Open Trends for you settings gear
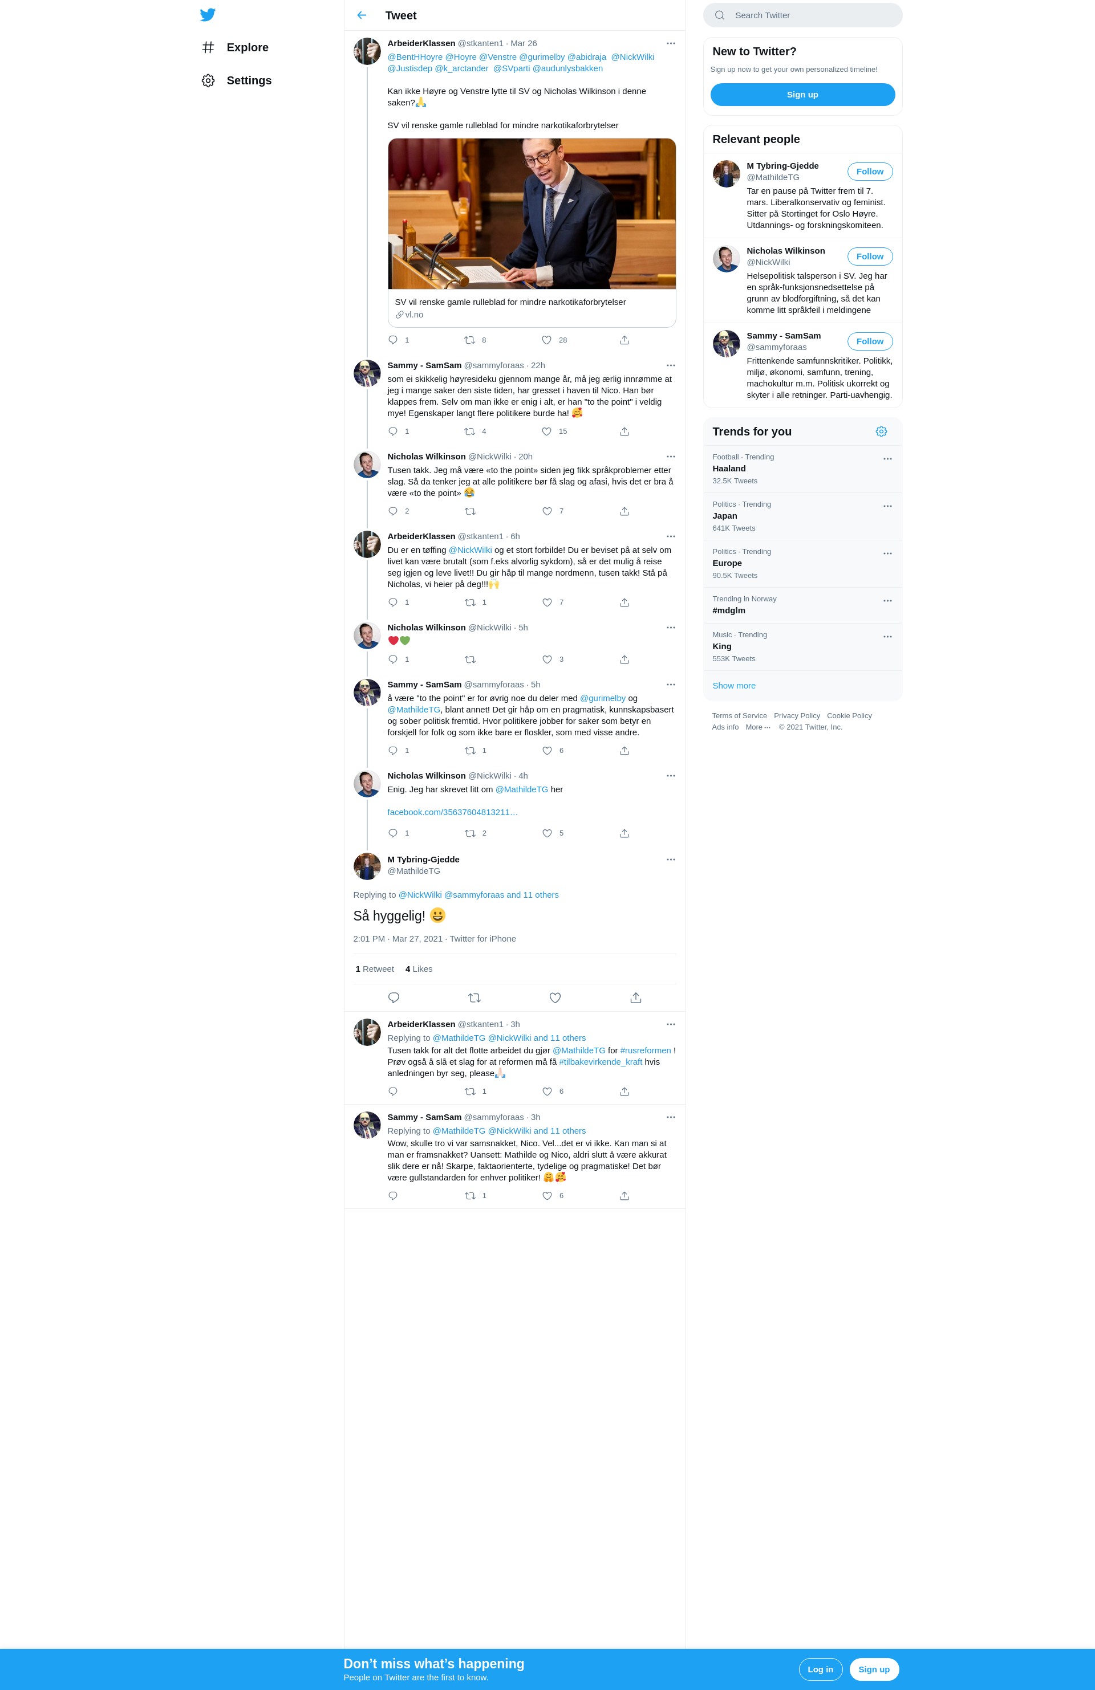Viewport: 1095px width, 1690px height. point(881,431)
